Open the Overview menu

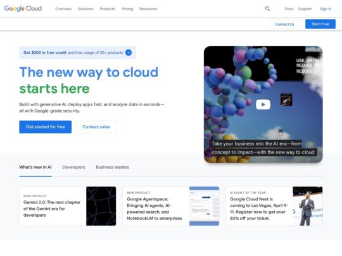coord(63,9)
